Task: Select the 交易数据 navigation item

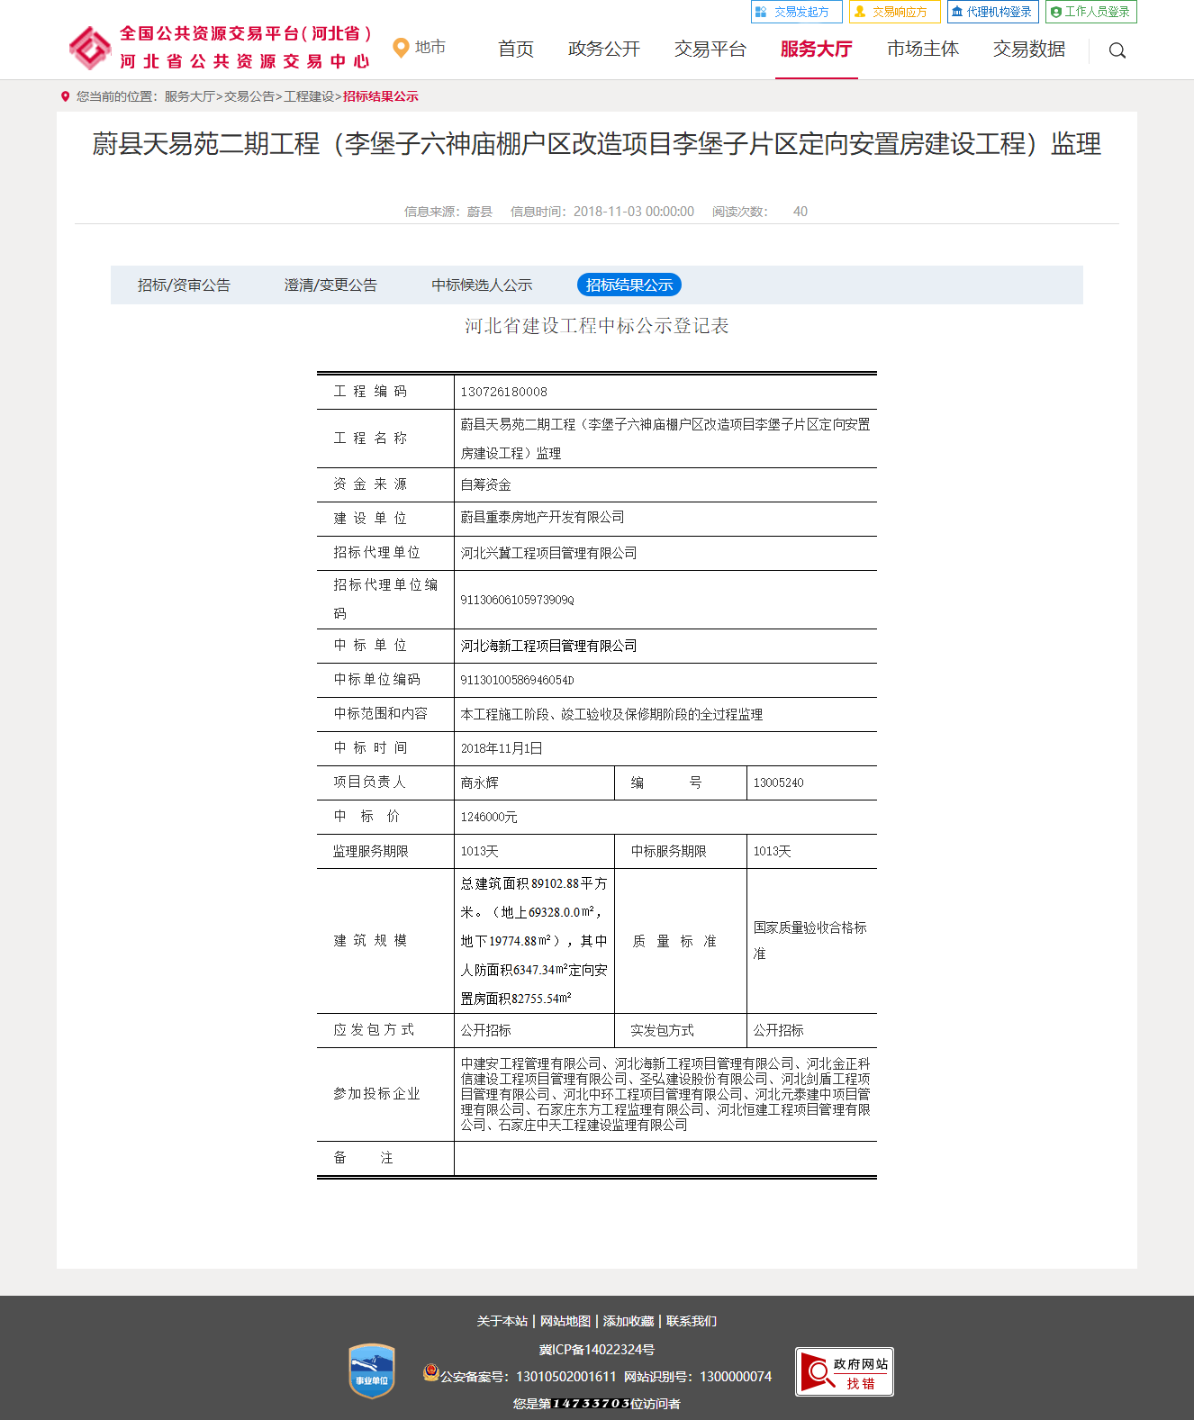Action: click(x=1028, y=50)
